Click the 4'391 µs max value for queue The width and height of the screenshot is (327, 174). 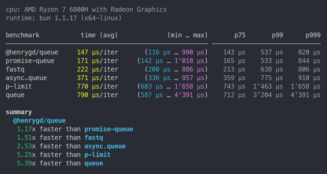189,95
